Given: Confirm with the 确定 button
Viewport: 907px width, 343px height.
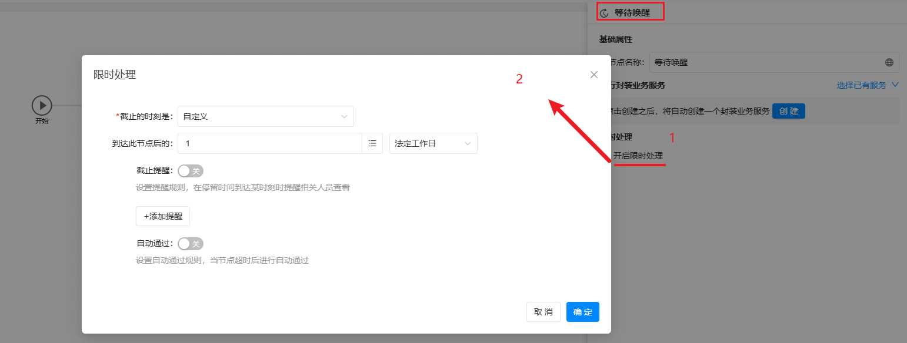Looking at the screenshot, I should (x=582, y=312).
